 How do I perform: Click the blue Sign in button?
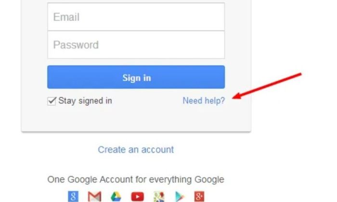coord(136,77)
